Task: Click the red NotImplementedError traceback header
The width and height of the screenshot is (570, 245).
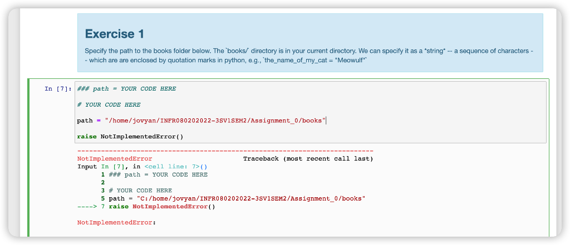Action: (115, 159)
